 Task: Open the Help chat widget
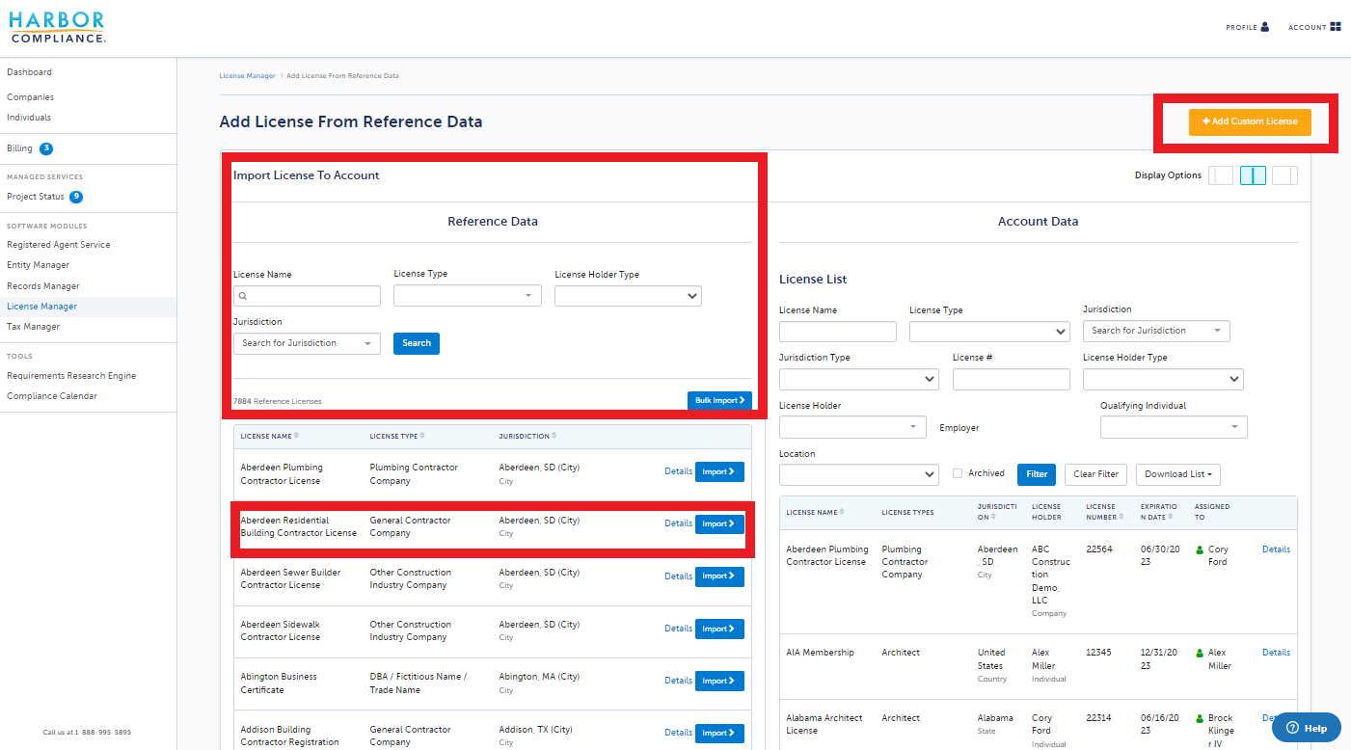(x=1306, y=728)
